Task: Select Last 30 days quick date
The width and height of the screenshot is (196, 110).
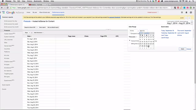Action: click(165, 38)
